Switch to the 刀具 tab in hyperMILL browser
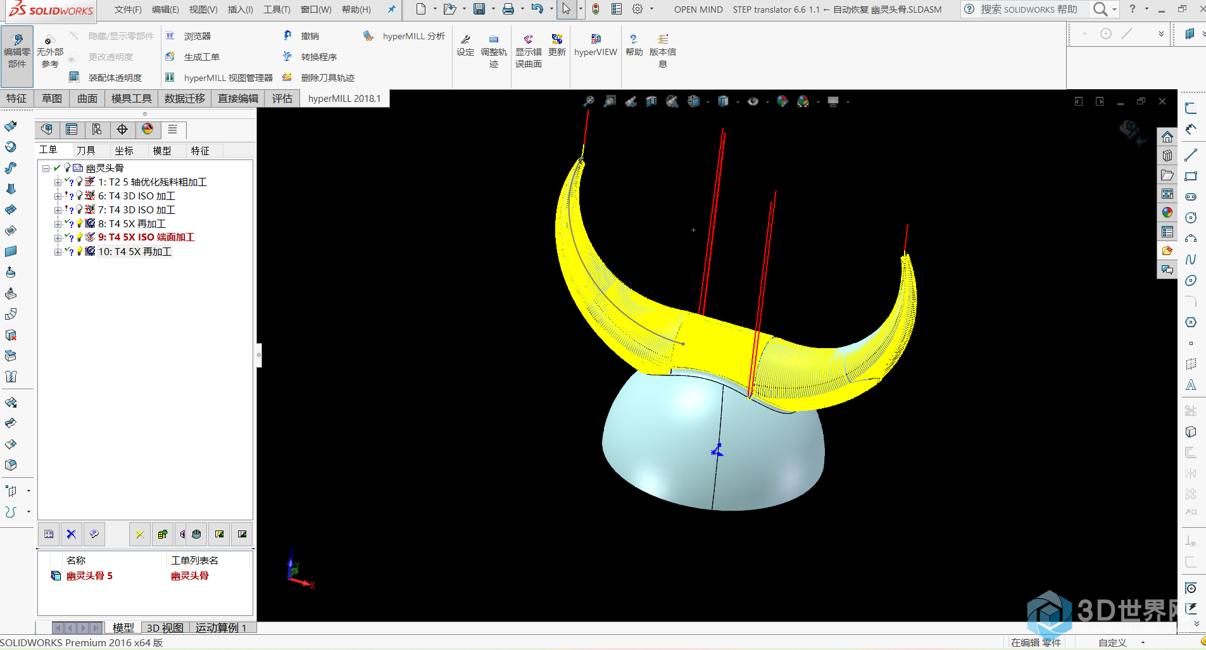 pos(86,150)
